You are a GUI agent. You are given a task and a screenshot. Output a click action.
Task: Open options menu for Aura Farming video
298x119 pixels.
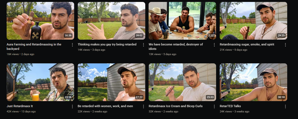click(x=72, y=45)
